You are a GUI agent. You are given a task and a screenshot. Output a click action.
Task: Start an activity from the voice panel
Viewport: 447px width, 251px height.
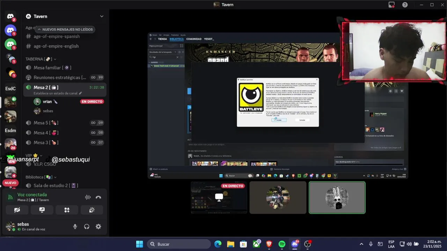click(x=67, y=210)
